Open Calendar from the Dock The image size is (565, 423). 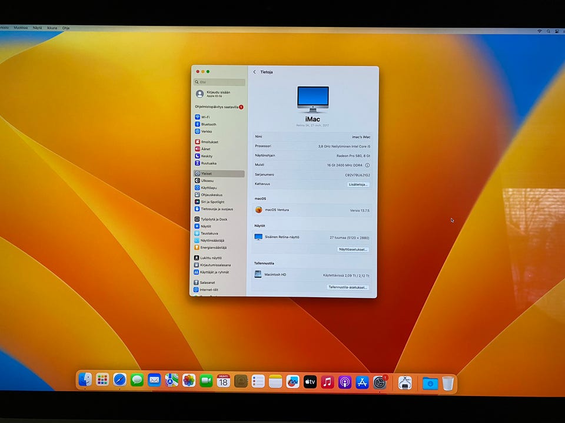coord(224,381)
